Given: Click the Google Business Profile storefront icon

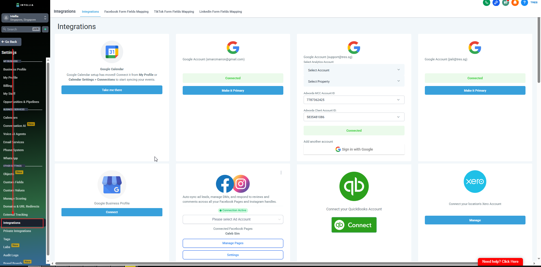Looking at the screenshot, I should coord(112,185).
